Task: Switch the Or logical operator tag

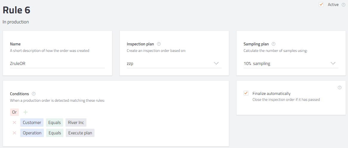Action: pos(14,112)
